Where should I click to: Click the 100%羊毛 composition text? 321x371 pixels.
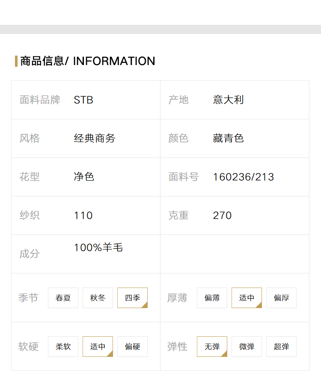pyautogui.click(x=98, y=247)
